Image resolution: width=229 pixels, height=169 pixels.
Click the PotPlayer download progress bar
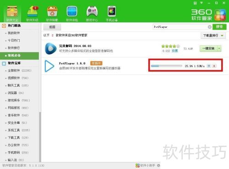click(x=166, y=66)
